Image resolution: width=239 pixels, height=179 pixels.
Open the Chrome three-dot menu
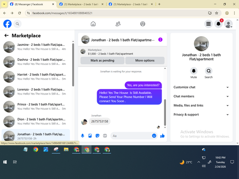tap(234, 13)
